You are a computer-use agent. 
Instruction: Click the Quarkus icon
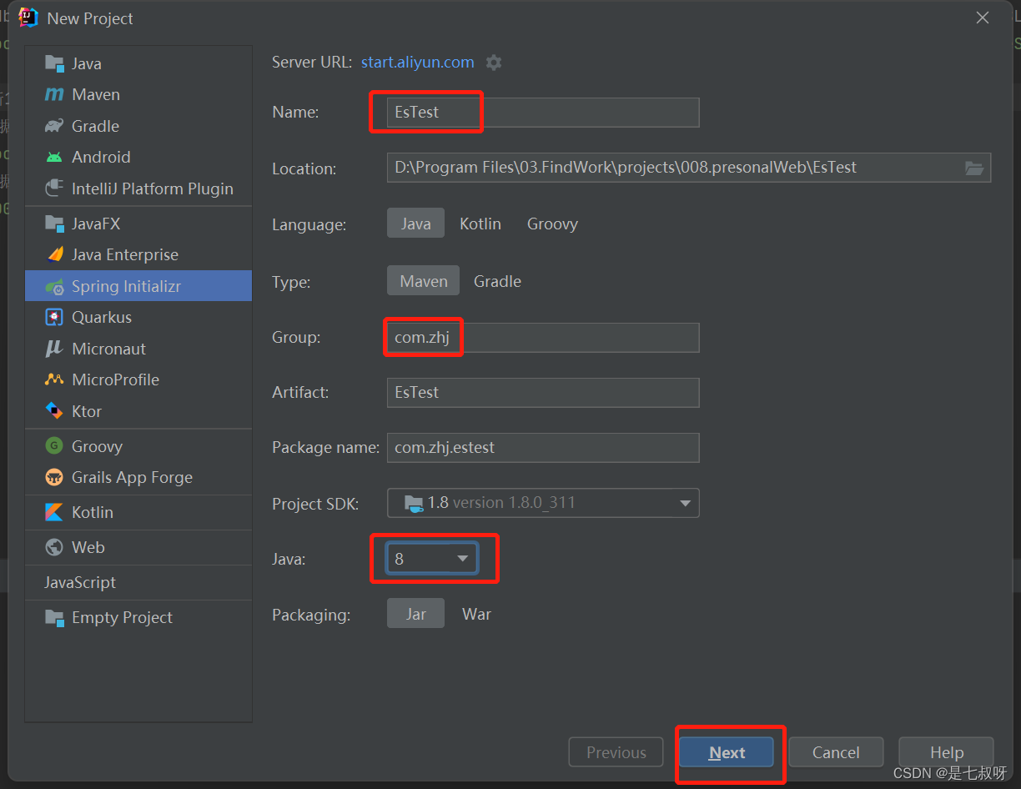tap(54, 317)
